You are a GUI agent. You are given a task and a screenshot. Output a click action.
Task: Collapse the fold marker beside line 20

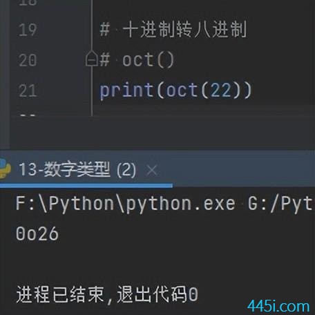92,59
